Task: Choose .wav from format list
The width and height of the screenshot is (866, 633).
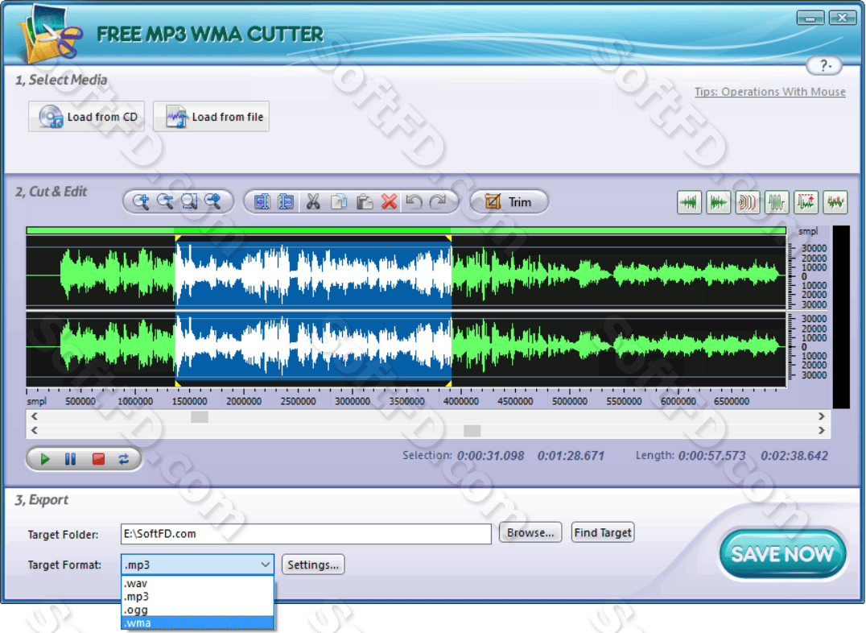Action: click(198, 583)
